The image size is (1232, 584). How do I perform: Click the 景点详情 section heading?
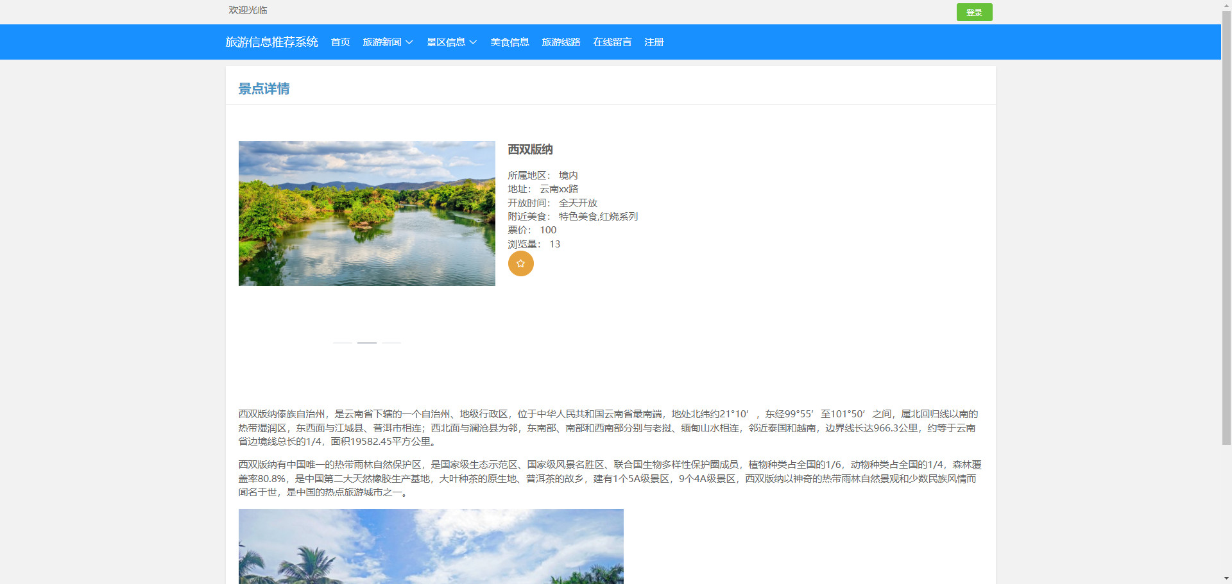(x=264, y=88)
